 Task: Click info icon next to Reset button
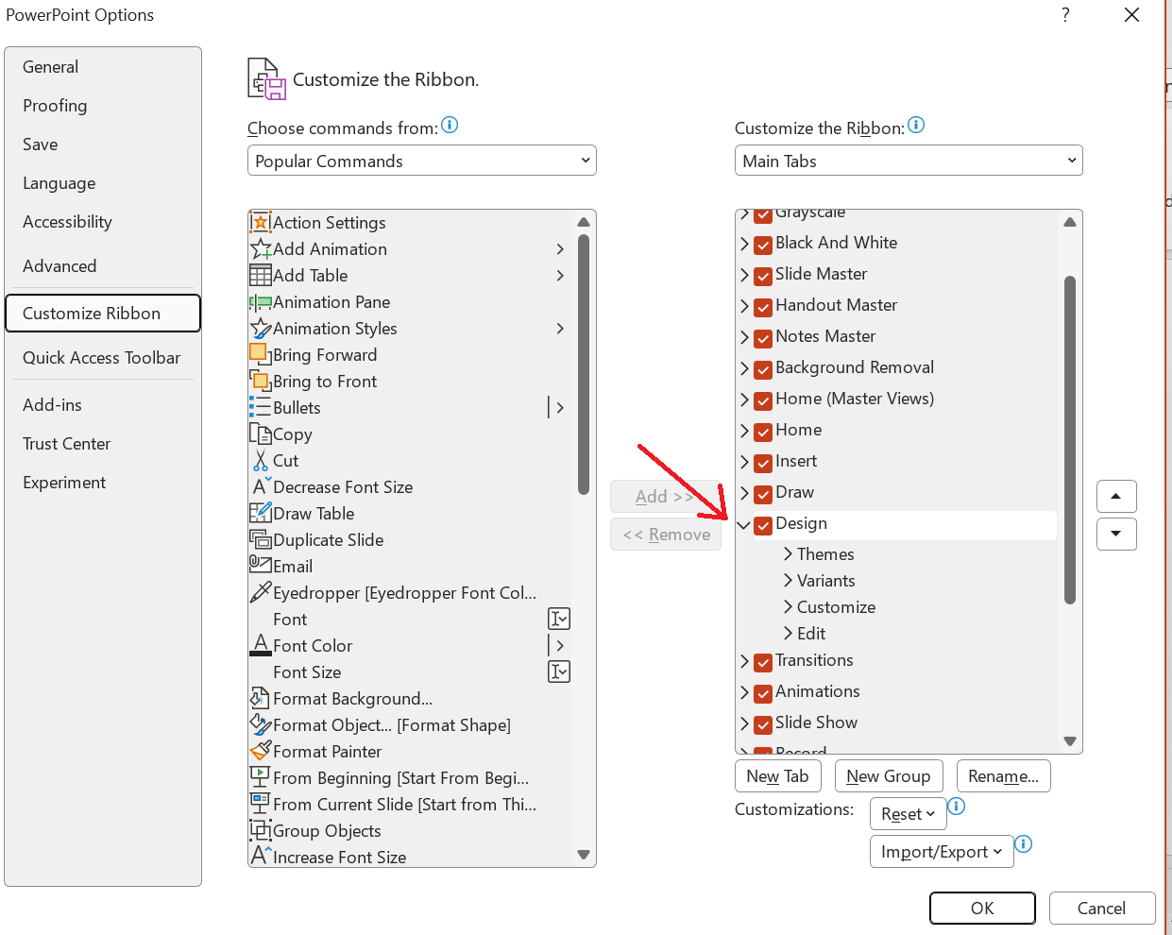pos(956,806)
